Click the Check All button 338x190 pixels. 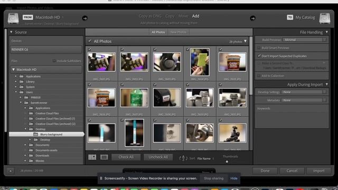point(126,157)
